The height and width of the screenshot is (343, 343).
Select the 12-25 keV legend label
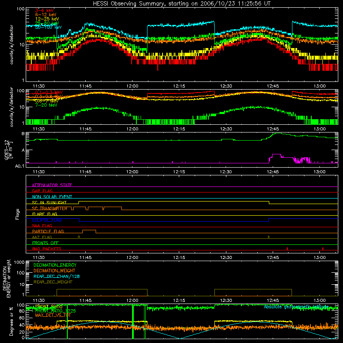click(47, 19)
